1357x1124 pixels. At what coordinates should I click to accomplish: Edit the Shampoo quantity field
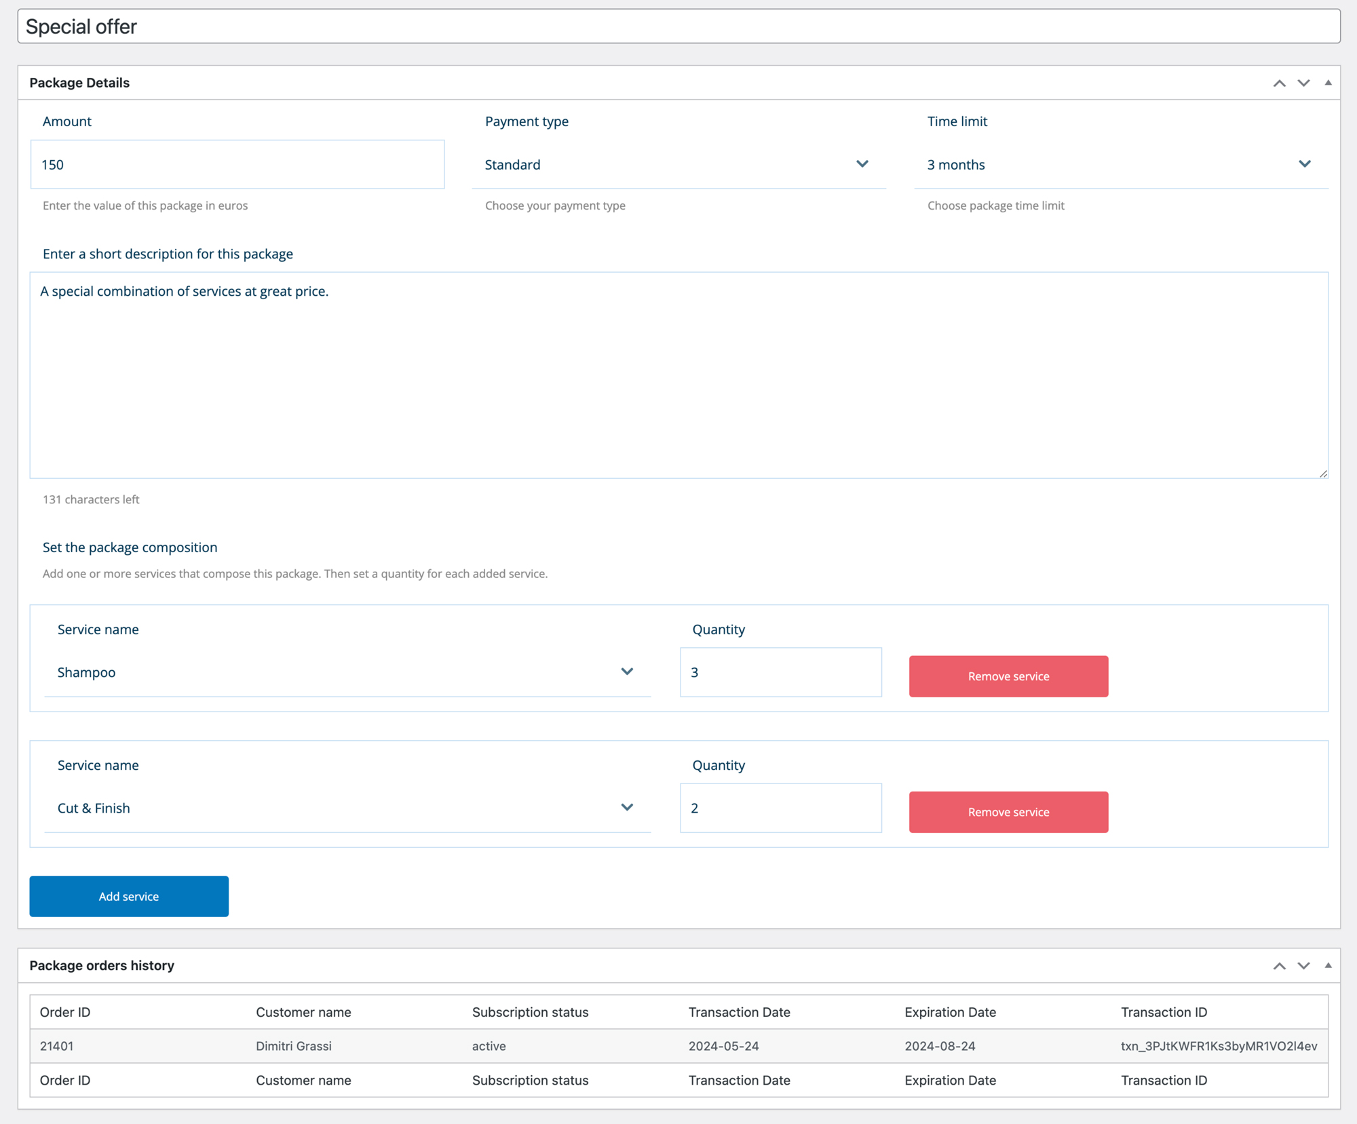click(x=780, y=672)
